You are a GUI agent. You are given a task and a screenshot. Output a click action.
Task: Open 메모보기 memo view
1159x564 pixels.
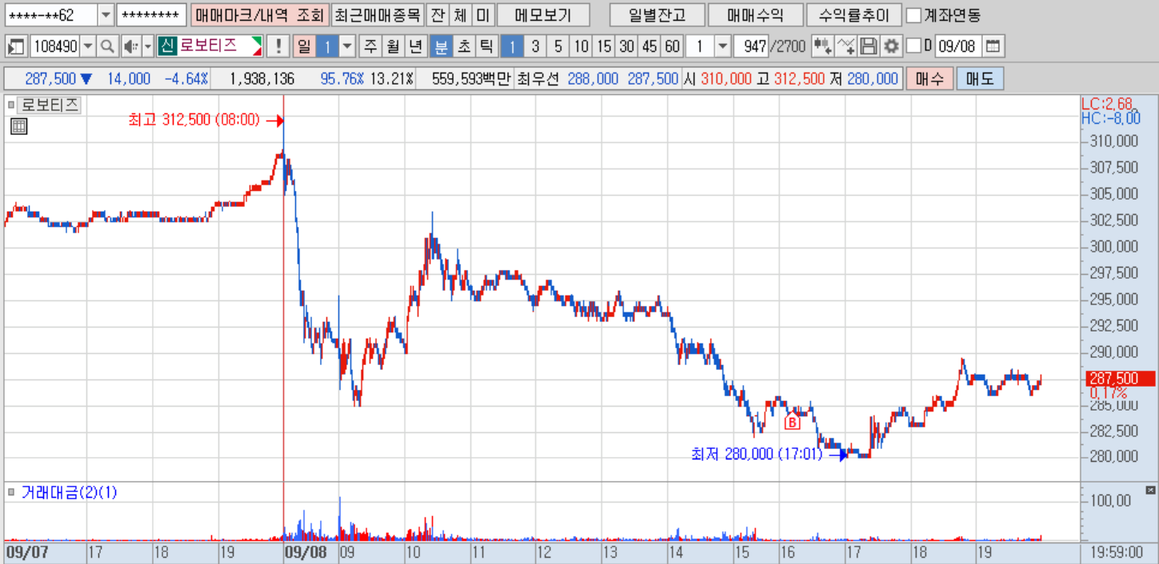point(543,15)
